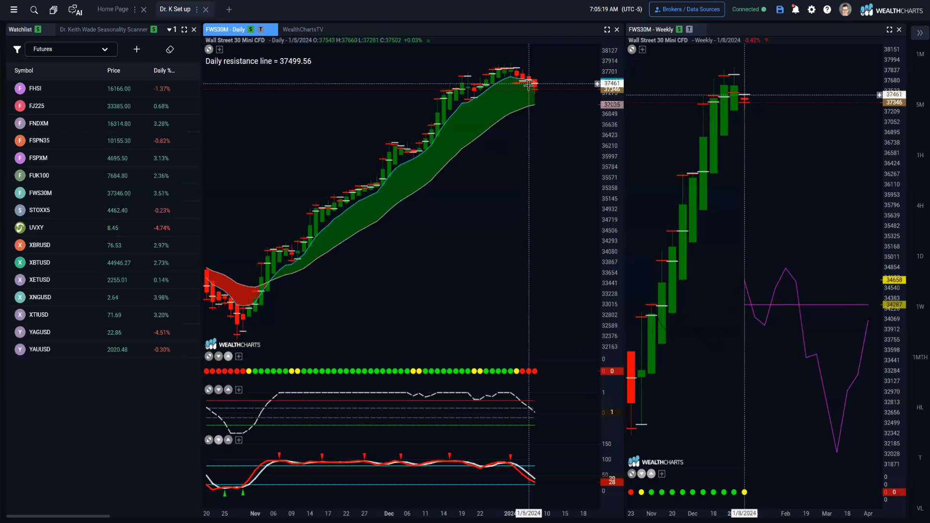Screen dimensions: 930x523
Task: Select 1D timeframe in right sidebar
Action: (920, 256)
